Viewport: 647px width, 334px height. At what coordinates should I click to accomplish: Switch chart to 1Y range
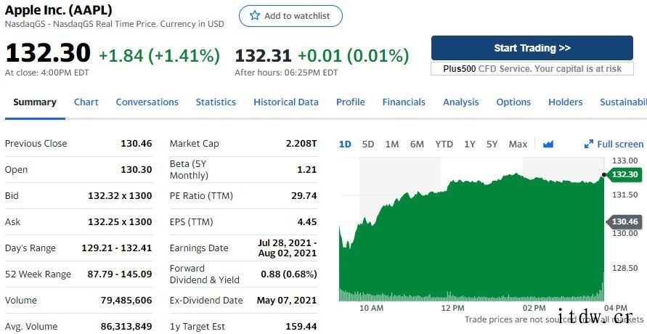point(470,144)
